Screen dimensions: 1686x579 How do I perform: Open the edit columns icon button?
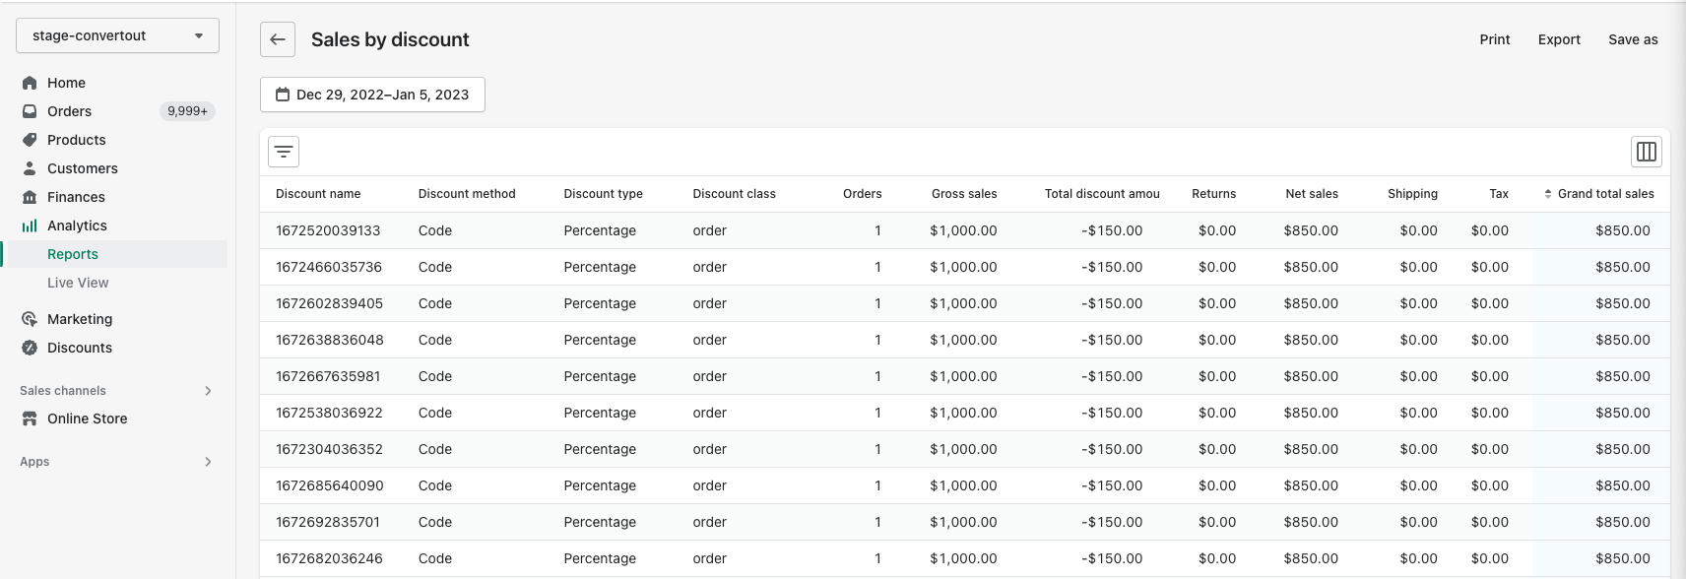coord(1647,152)
